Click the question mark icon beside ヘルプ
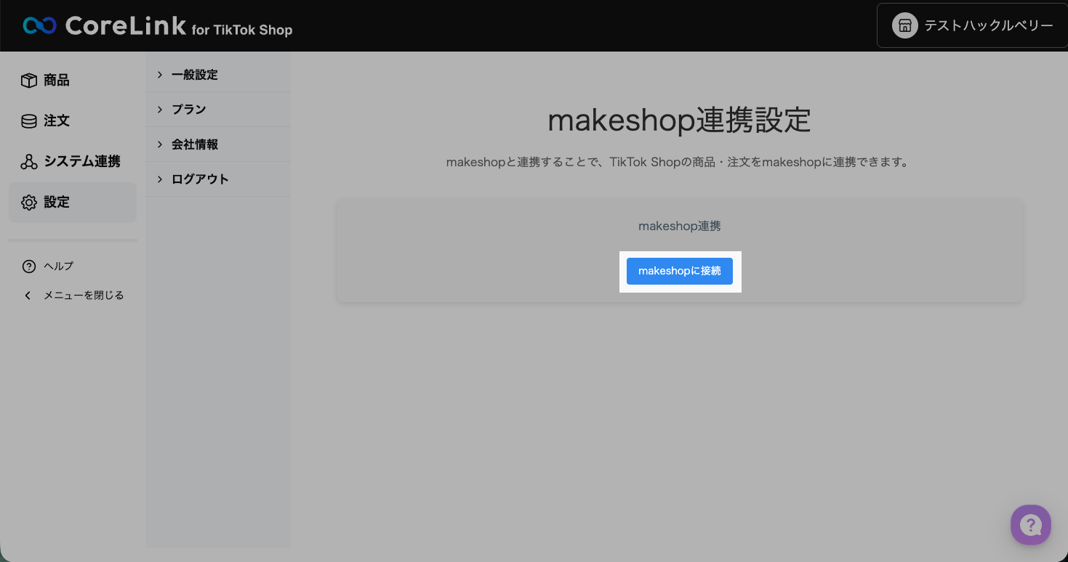 click(29, 266)
